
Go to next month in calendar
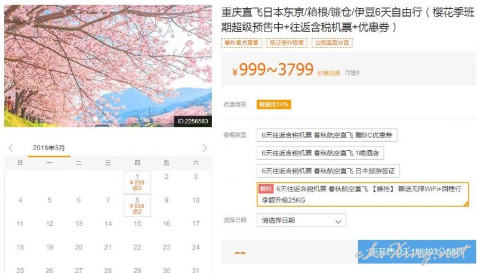(205, 148)
